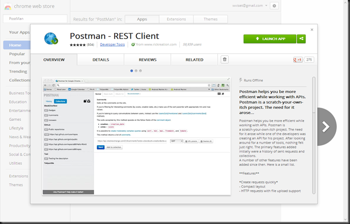Click the Postman - REST Client title
This screenshot has width=350, height=224.
click(x=114, y=36)
